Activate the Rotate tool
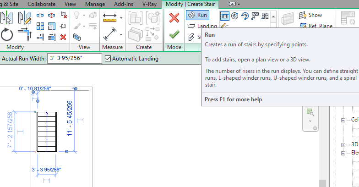Viewport: 359px width, 187px height. (6, 35)
